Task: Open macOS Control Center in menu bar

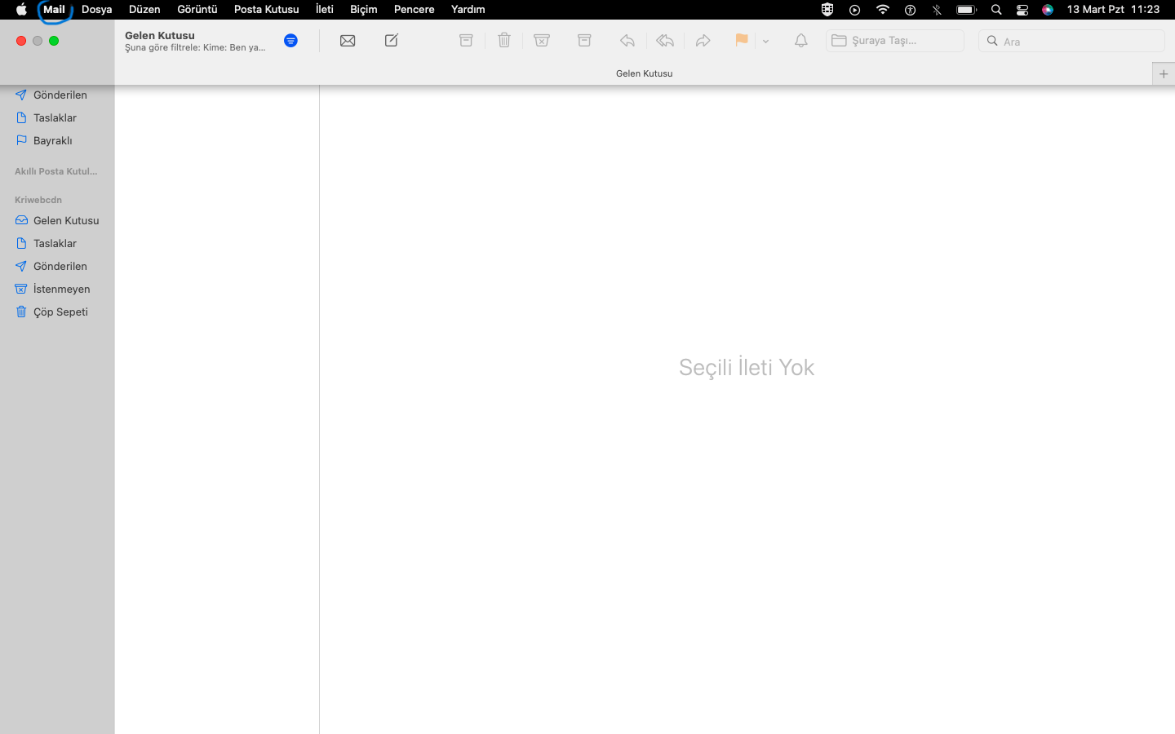Action: (x=1022, y=10)
